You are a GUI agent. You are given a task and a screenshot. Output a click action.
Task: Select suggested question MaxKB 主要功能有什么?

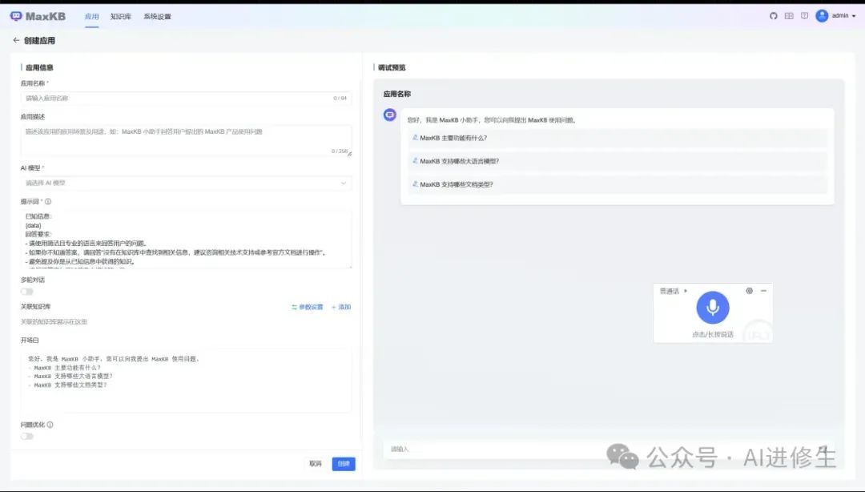tap(618, 138)
